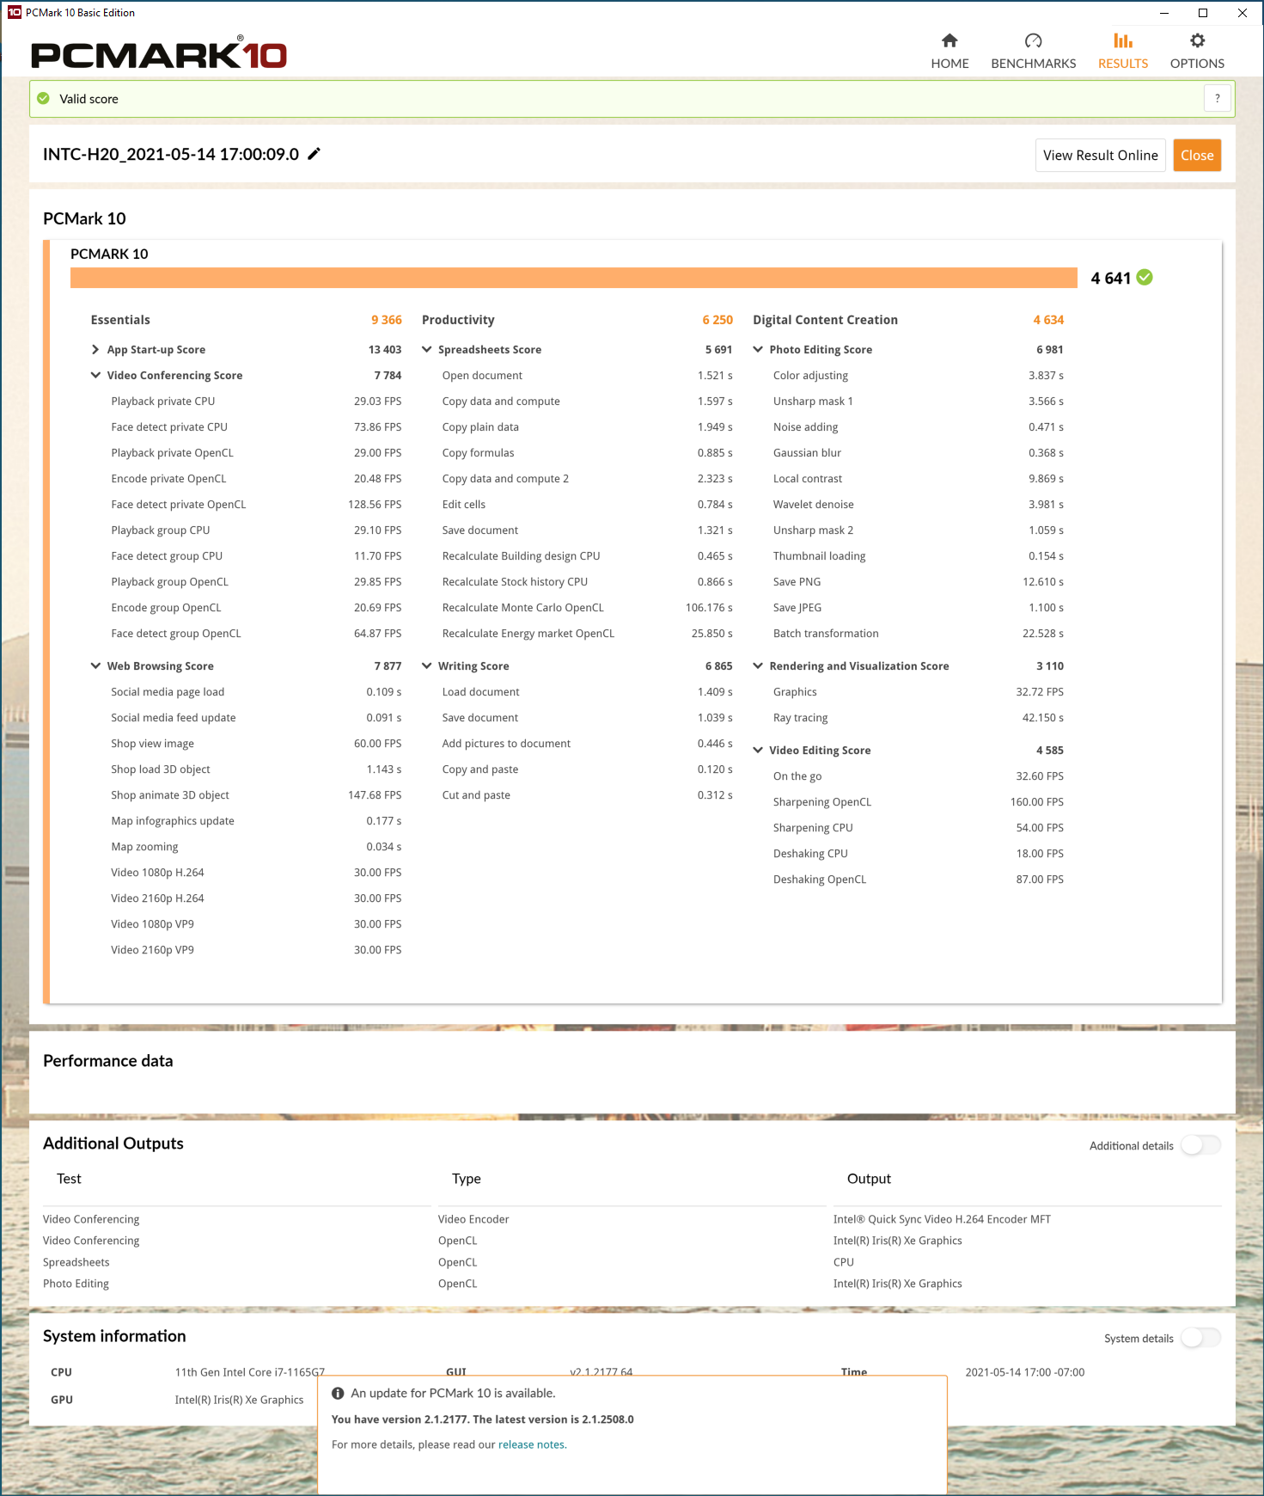Image resolution: width=1264 pixels, height=1496 pixels.
Task: Open the question mark help button
Action: point(1217,99)
